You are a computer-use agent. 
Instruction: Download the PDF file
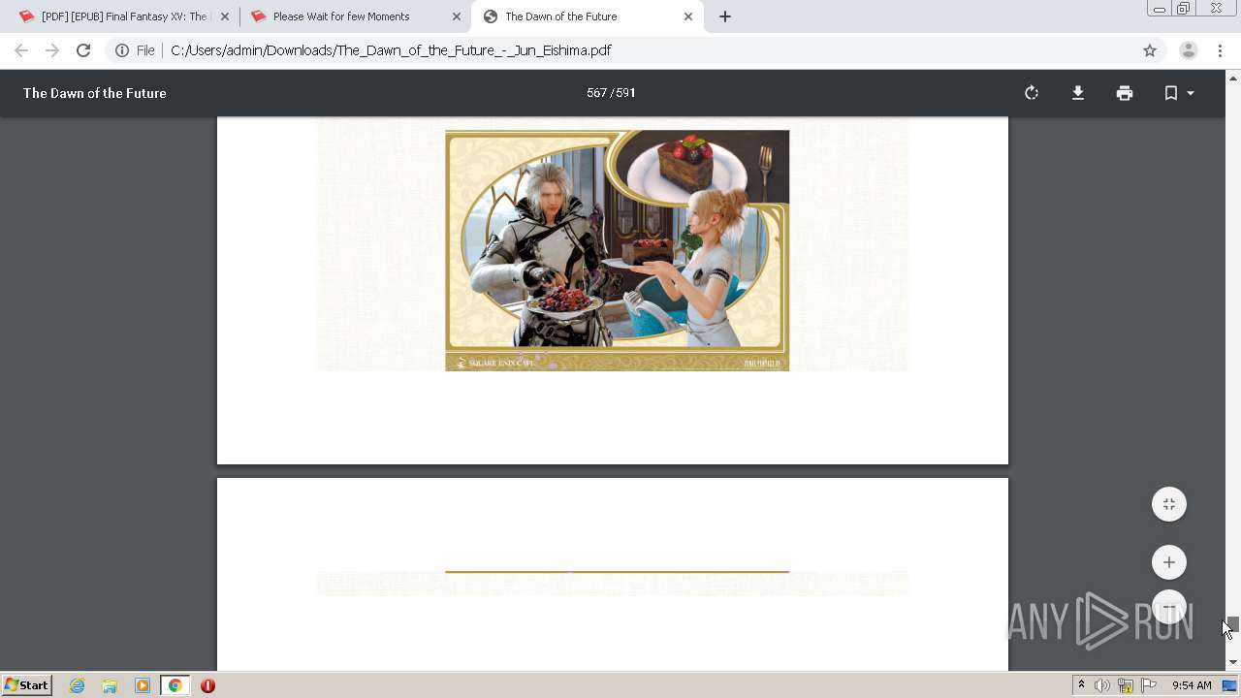1078,93
